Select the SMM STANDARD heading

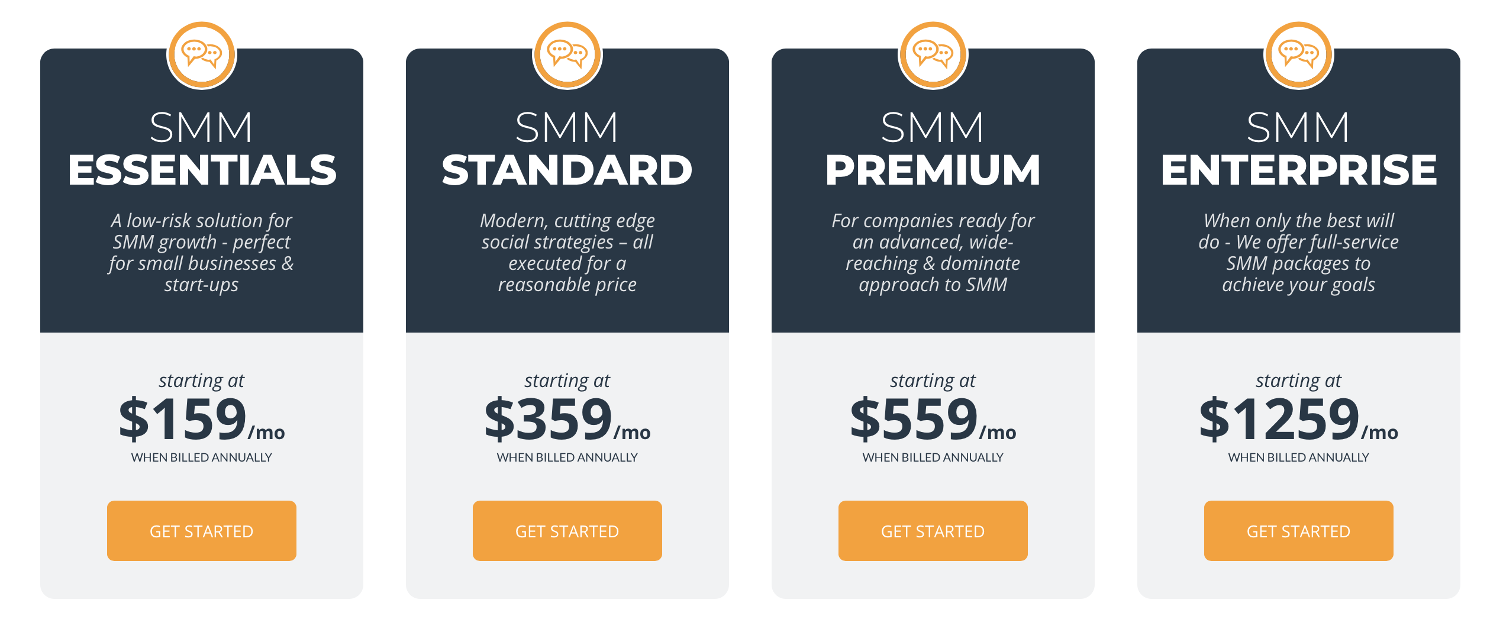pyautogui.click(x=567, y=149)
